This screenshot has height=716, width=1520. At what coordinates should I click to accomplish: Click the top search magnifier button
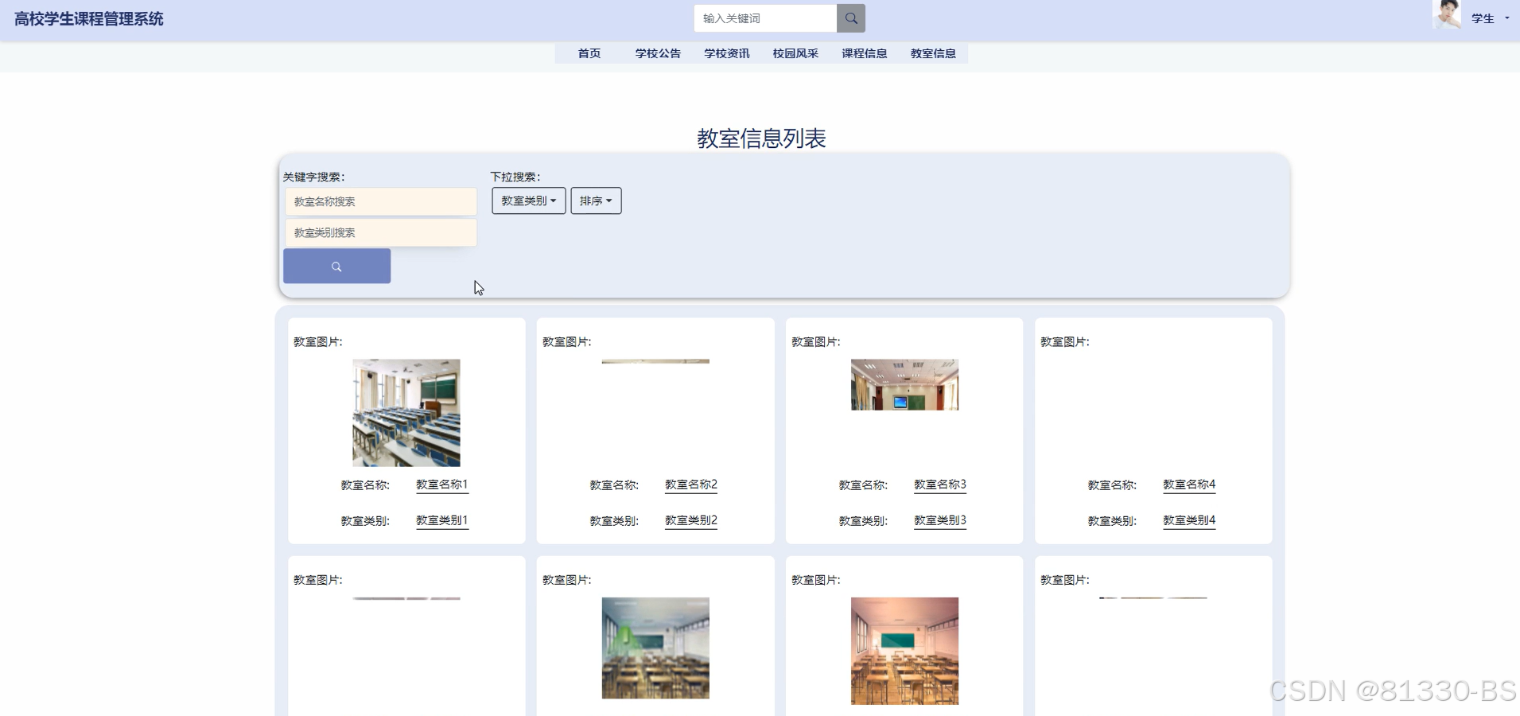(850, 18)
